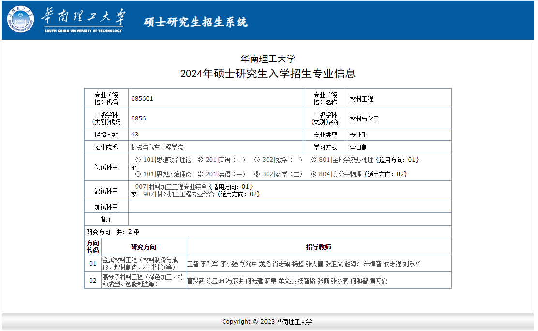538x331 pixels.
Task: Select the major name 材料工程
Action: pos(361,99)
